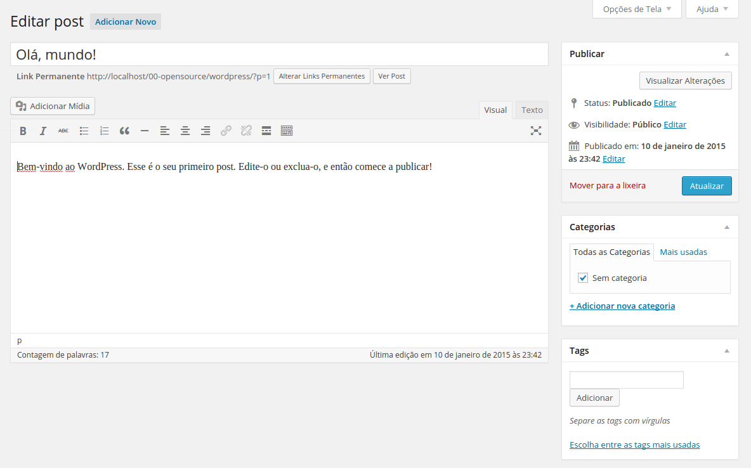The height and width of the screenshot is (468, 751).
Task: Click inside the Tags input field
Action: 626,379
